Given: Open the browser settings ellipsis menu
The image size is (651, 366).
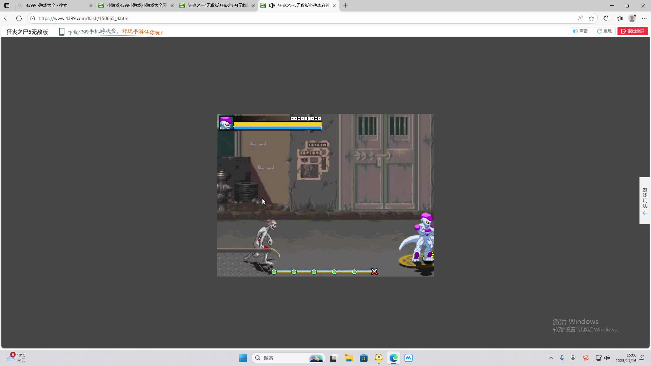Looking at the screenshot, I should [644, 18].
